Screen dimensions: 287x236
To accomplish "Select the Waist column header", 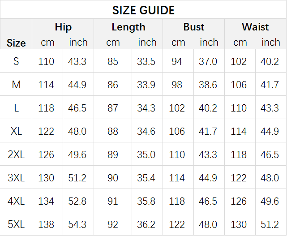I will (x=255, y=27).
